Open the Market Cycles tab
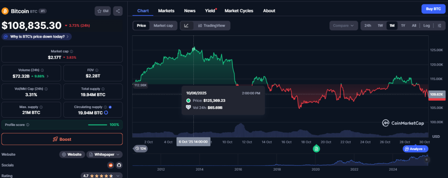The image size is (448, 178). pos(240,10)
